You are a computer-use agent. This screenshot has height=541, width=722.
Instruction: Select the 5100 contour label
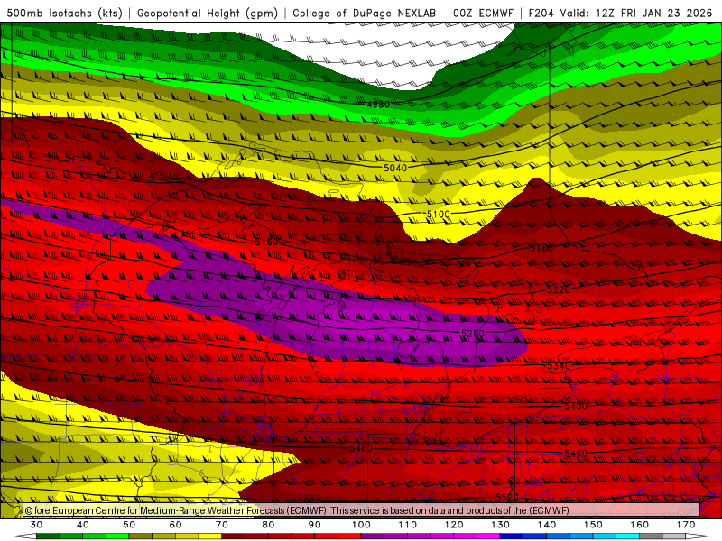438,214
